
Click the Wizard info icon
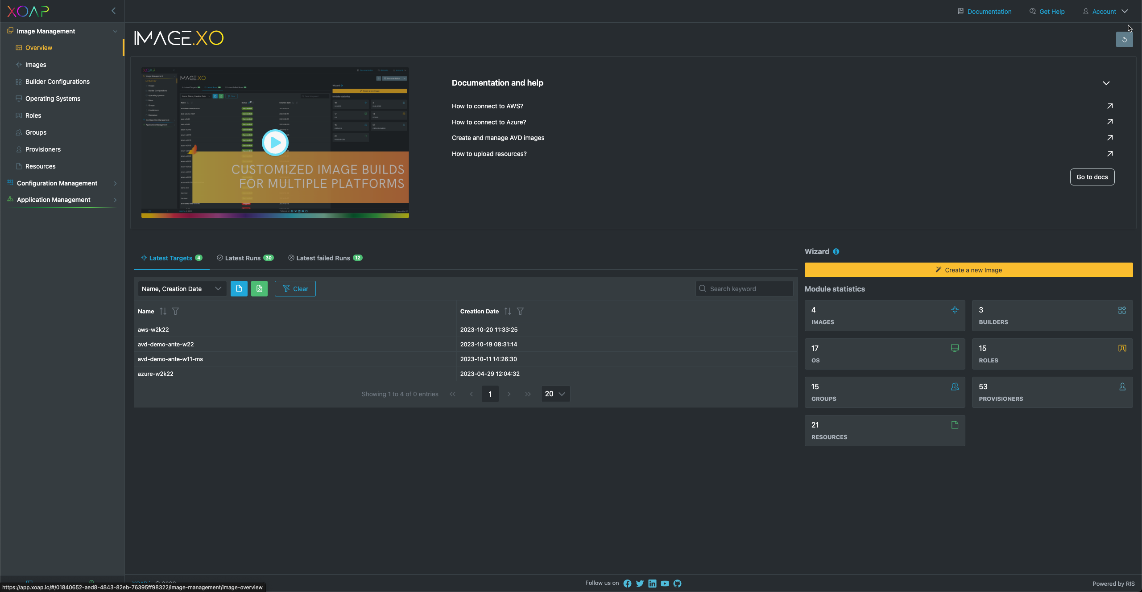click(836, 251)
